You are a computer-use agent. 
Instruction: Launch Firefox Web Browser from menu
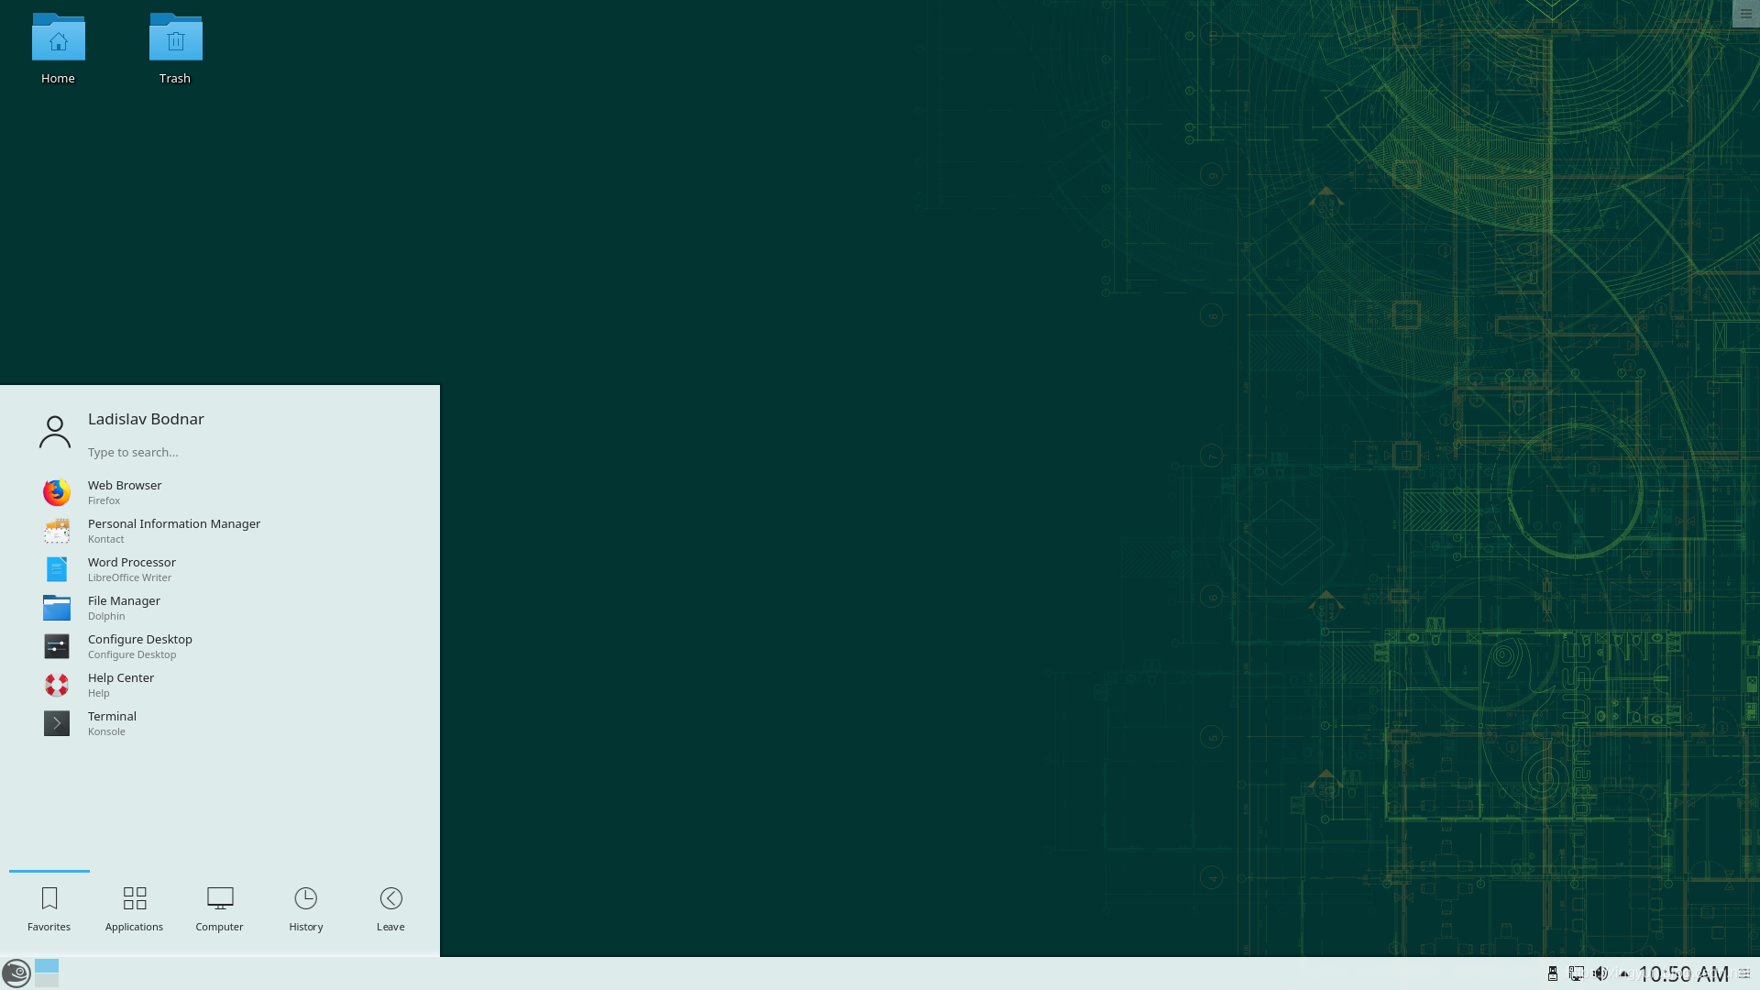[x=125, y=492]
